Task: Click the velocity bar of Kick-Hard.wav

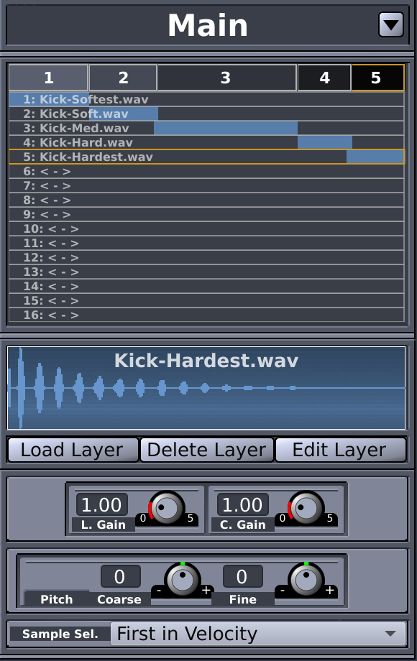Action: pos(325,142)
